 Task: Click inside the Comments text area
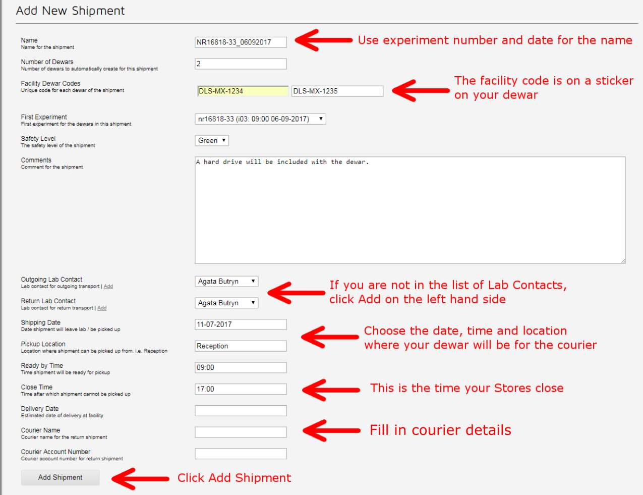(x=410, y=210)
